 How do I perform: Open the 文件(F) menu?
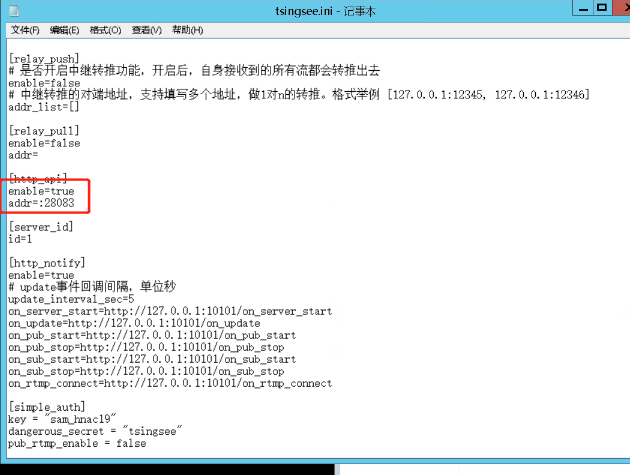(x=25, y=30)
